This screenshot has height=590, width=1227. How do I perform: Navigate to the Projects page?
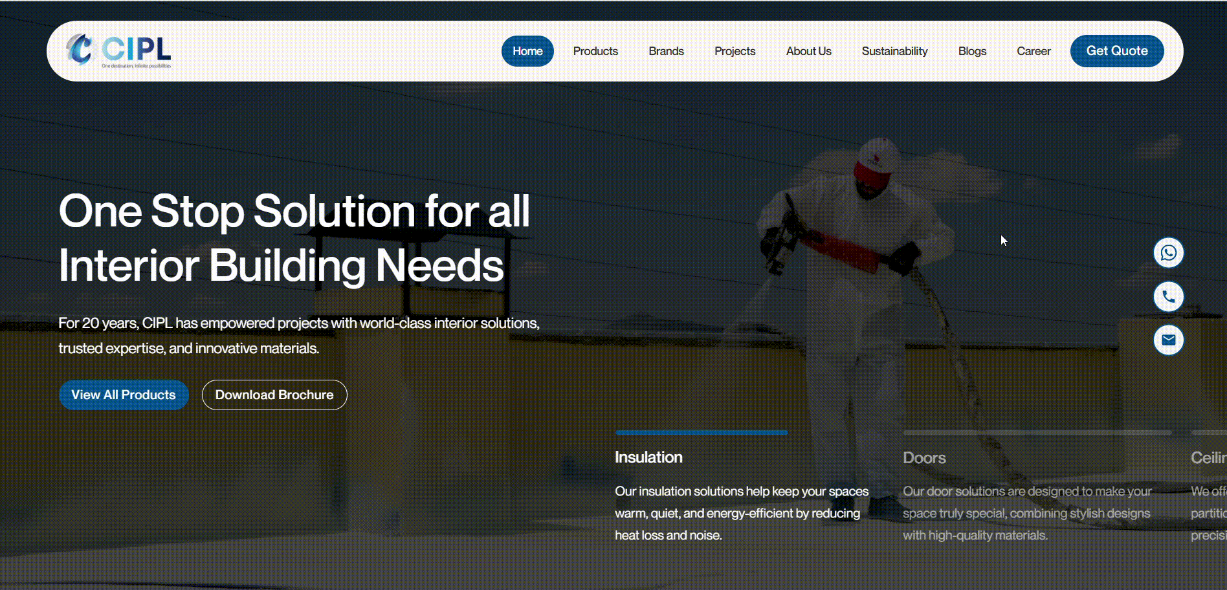pos(735,51)
